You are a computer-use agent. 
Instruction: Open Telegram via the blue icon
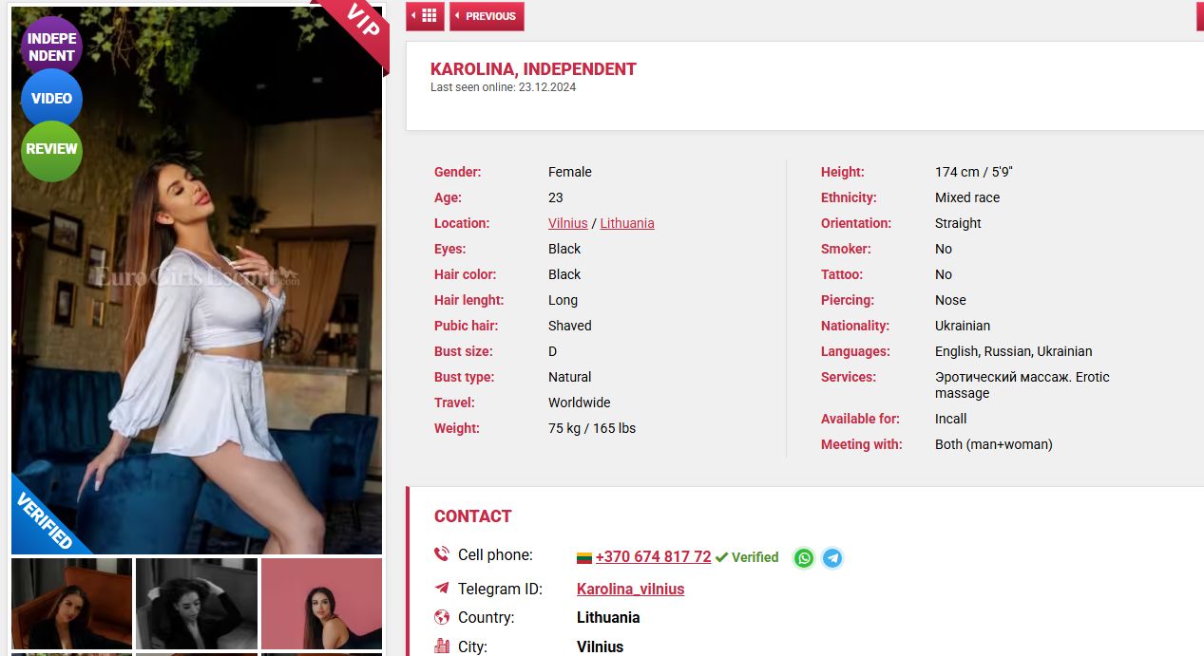pos(832,558)
